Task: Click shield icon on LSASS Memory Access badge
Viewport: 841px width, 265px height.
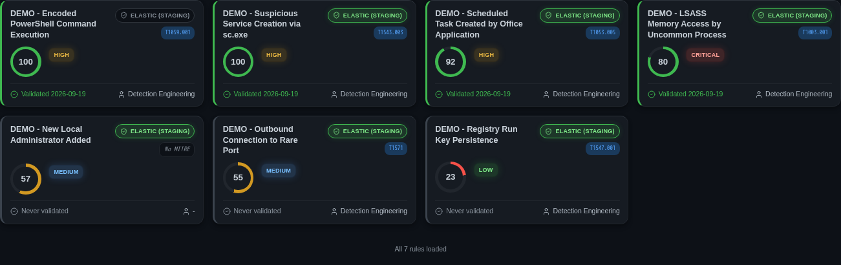Action: [761, 16]
